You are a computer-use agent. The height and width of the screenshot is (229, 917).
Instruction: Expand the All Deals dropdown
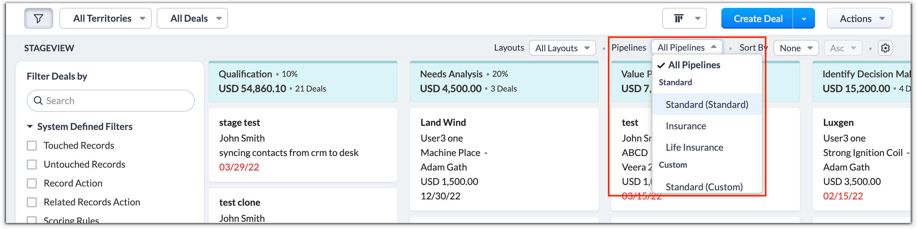click(x=192, y=19)
